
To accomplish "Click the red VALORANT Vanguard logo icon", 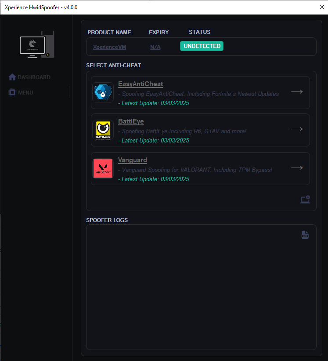I will (x=103, y=168).
